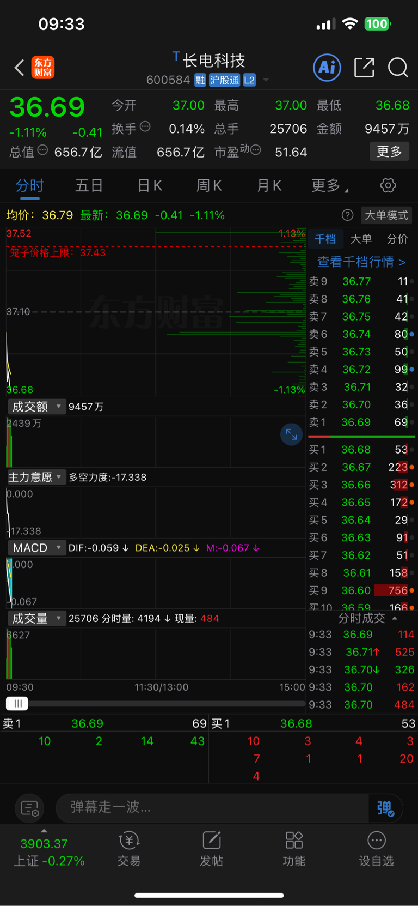Tap the 换手 info icon
Viewport: 418px width, 906px height.
[145, 126]
